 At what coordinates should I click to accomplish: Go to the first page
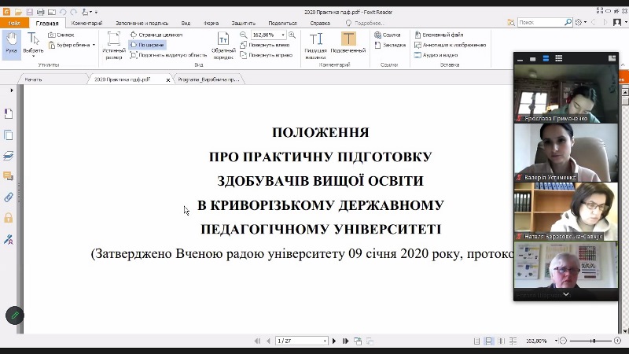[x=257, y=341]
